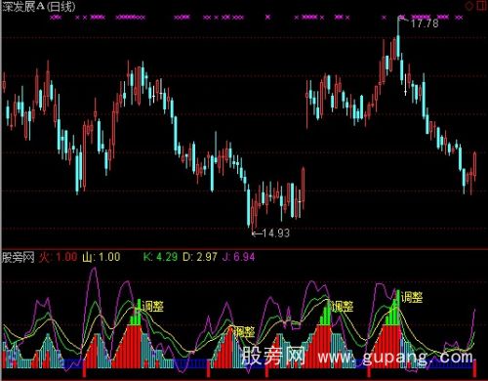The height and width of the screenshot is (381, 488).
Task: Click the red diamond icon at top right
Action: (x=468, y=6)
